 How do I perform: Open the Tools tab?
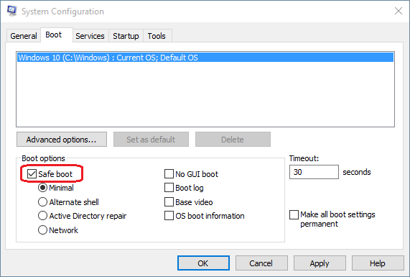(157, 36)
